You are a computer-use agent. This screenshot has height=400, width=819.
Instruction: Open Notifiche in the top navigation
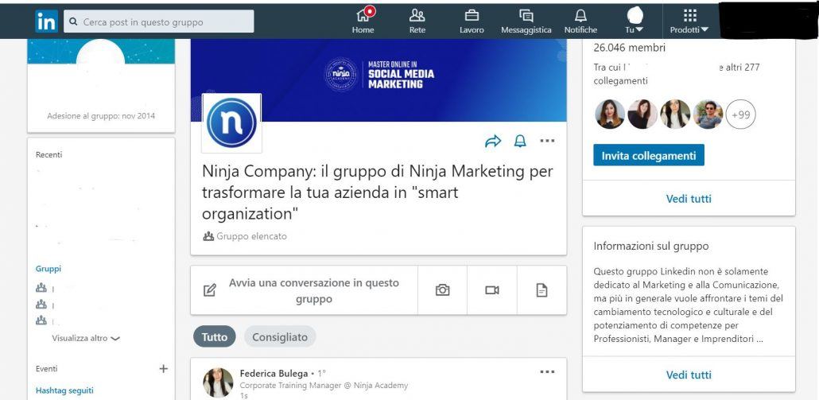(x=580, y=21)
